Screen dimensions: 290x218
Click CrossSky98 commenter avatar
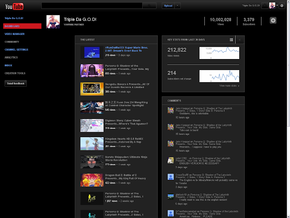point(170,177)
